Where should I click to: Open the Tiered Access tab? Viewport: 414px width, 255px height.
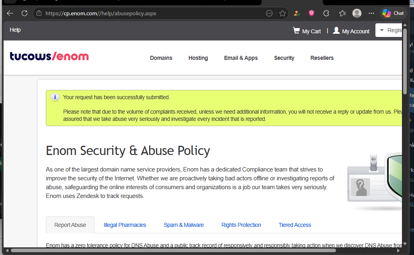click(x=295, y=225)
